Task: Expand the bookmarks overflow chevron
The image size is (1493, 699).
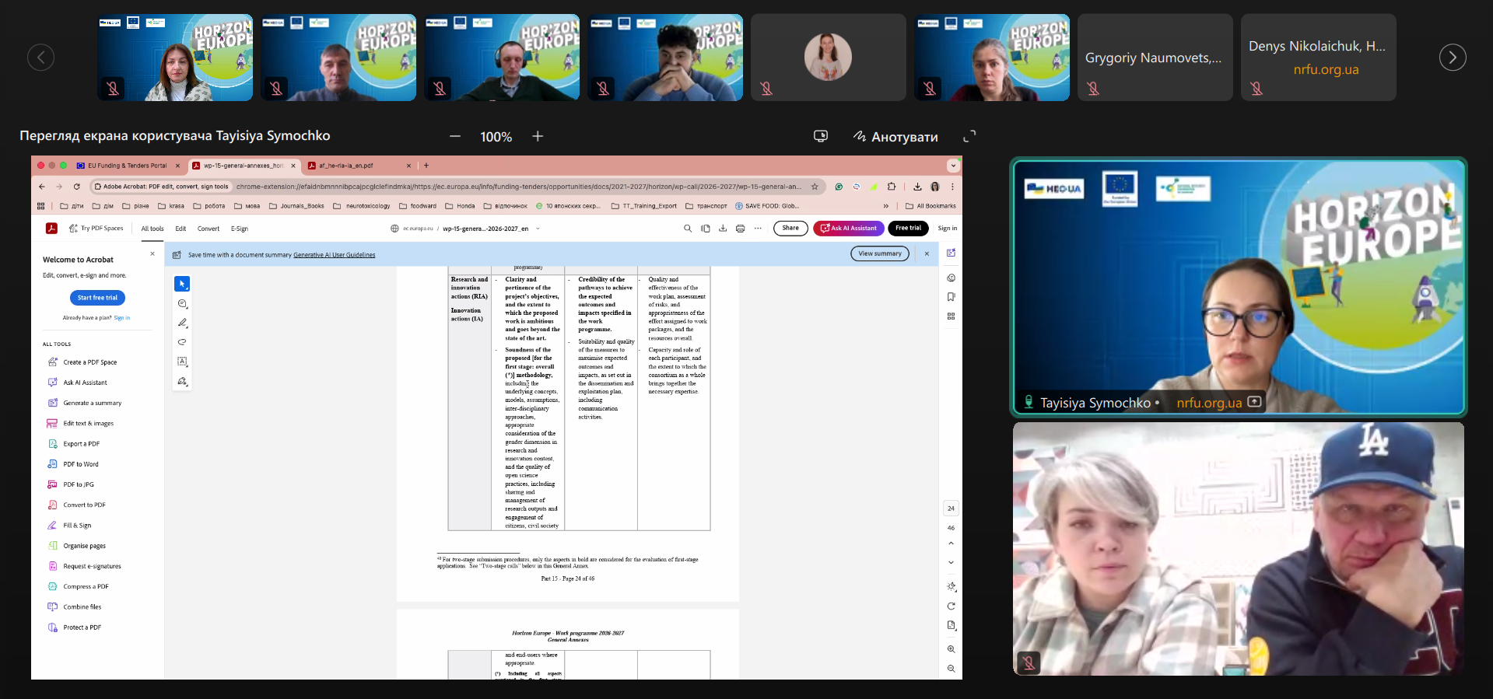Action: coord(885,206)
